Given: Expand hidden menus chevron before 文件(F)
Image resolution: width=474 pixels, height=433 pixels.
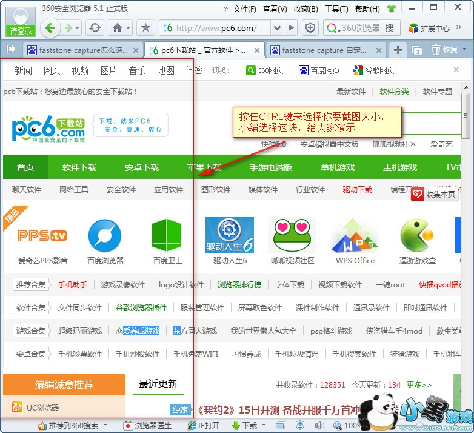Looking at the screenshot, I should tap(225, 8).
